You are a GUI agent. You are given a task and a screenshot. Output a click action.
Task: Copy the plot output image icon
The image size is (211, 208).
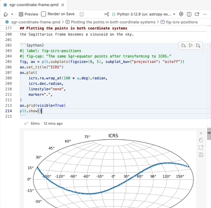(x=201, y=140)
